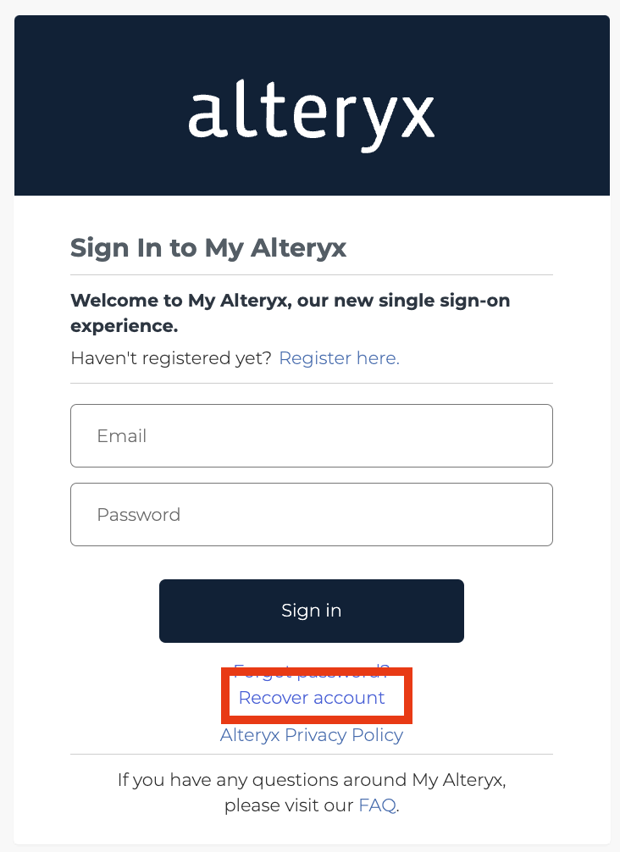
Task: Submit the form via Sign in
Action: [312, 610]
